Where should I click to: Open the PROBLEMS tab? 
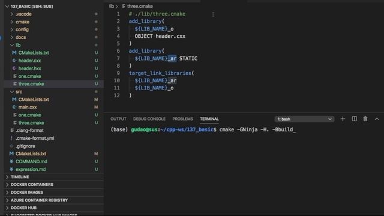(182, 119)
